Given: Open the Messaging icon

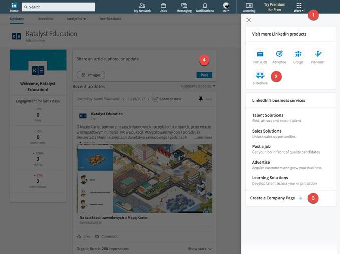Looking at the screenshot, I should pyautogui.click(x=184, y=7).
